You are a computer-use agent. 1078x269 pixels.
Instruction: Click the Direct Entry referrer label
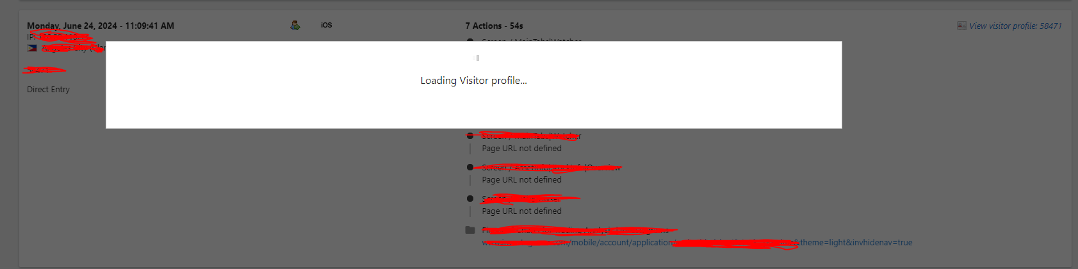coord(48,90)
